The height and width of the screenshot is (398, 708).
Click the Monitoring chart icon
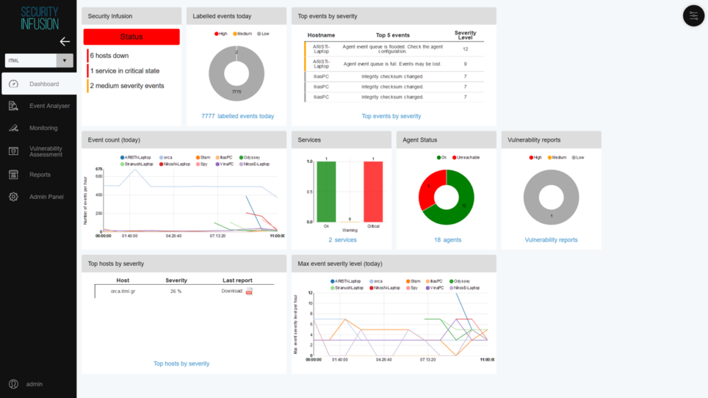click(13, 128)
